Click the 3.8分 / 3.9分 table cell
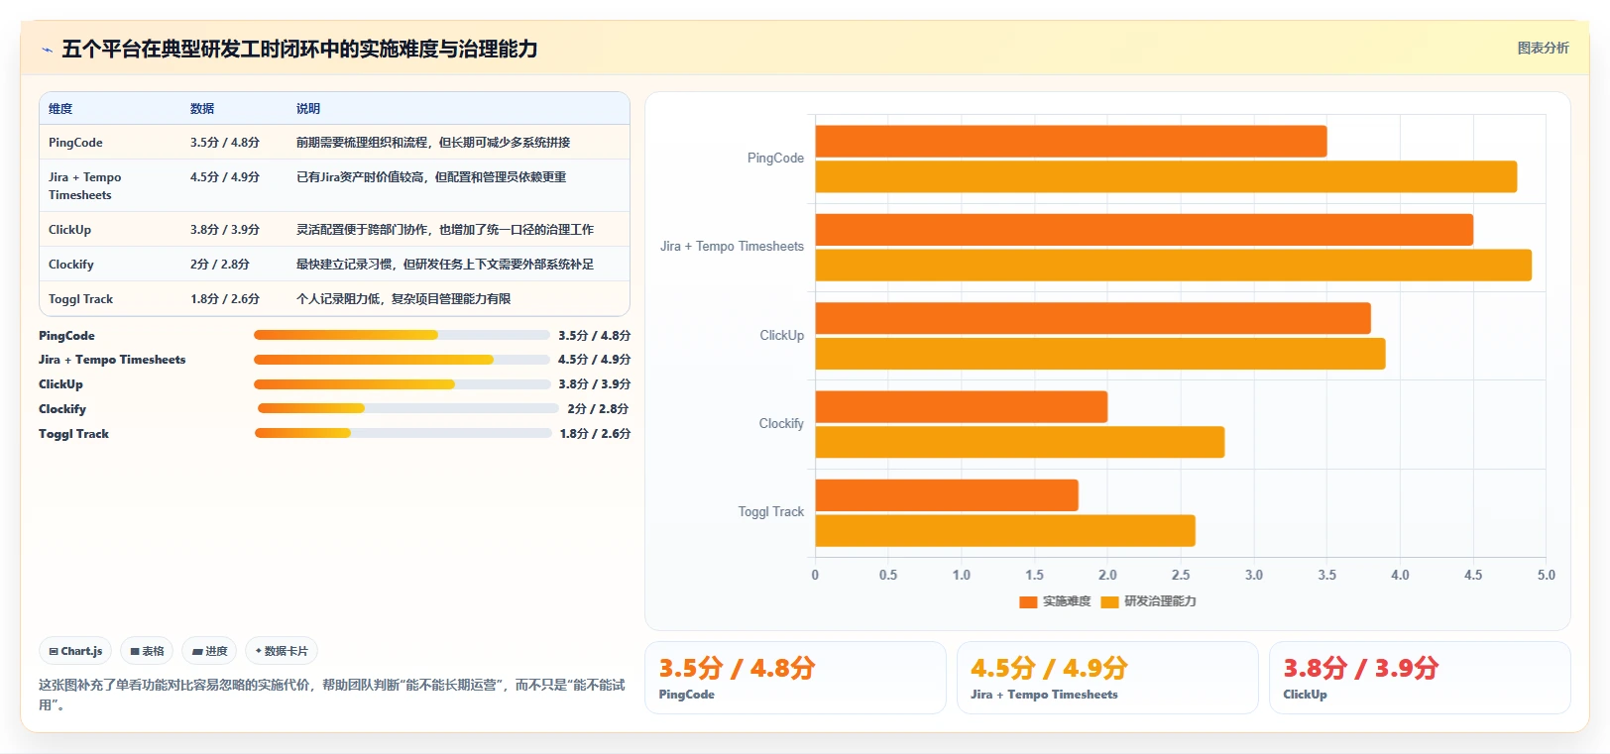 [225, 230]
